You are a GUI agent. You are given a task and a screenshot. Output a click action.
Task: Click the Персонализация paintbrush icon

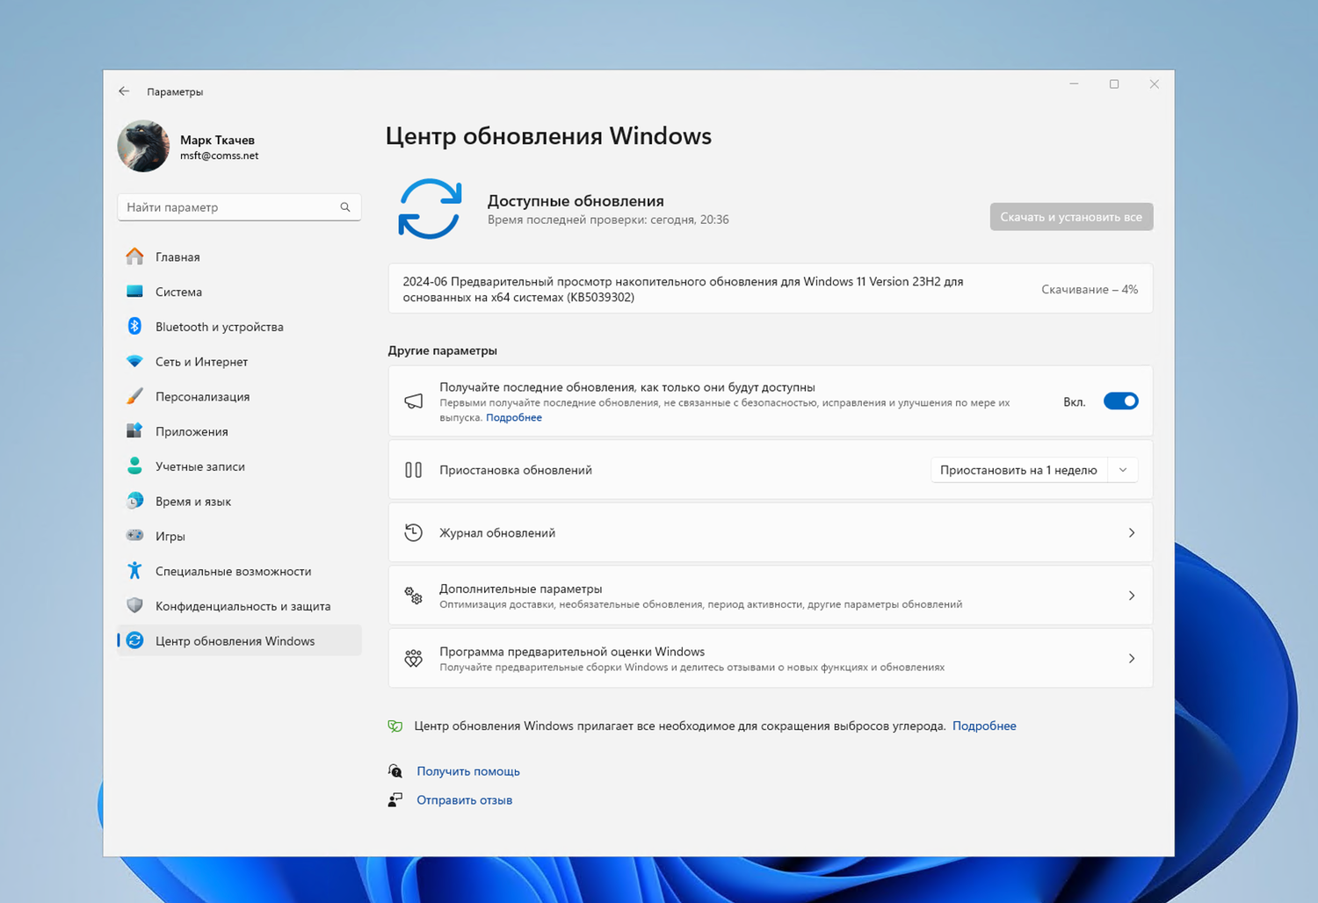coord(134,396)
